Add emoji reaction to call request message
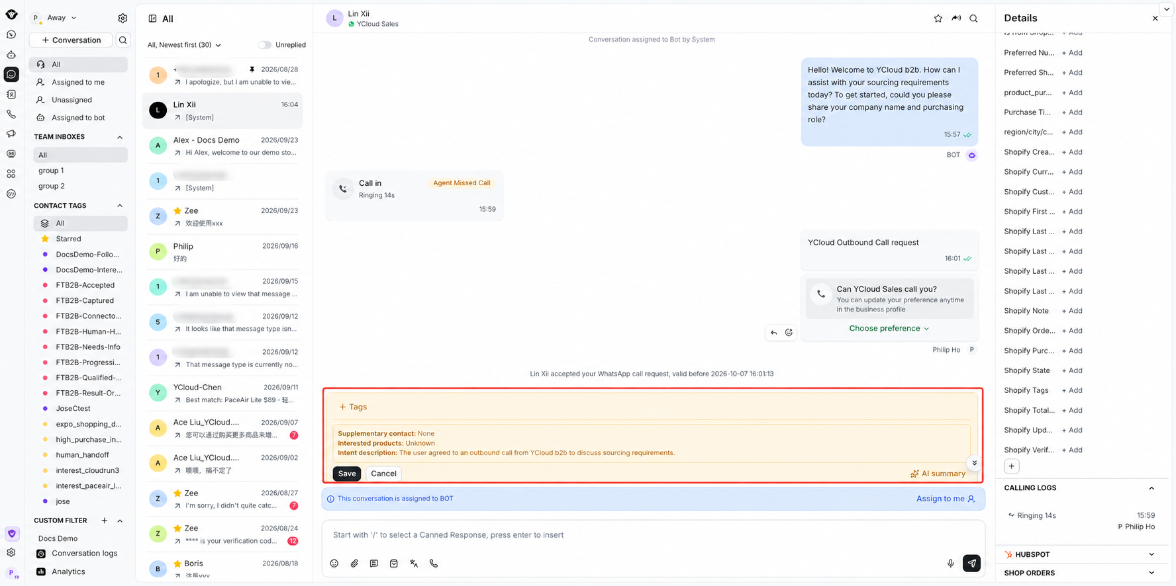Viewport: 1176px width, 586px height. (x=789, y=333)
